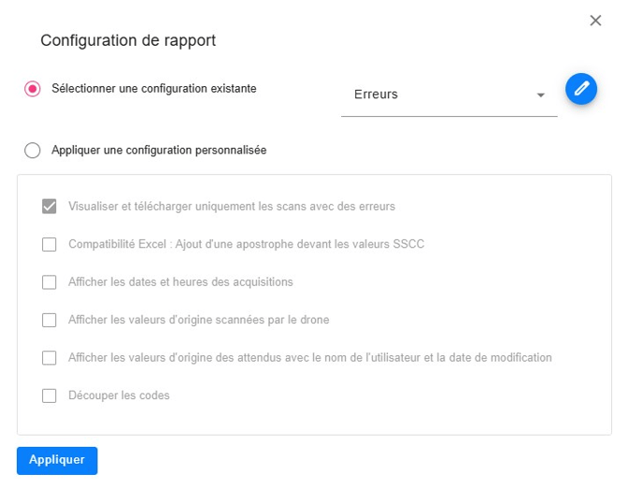
Task: Enable the Découper les codes checkbox
Action: (x=50, y=396)
